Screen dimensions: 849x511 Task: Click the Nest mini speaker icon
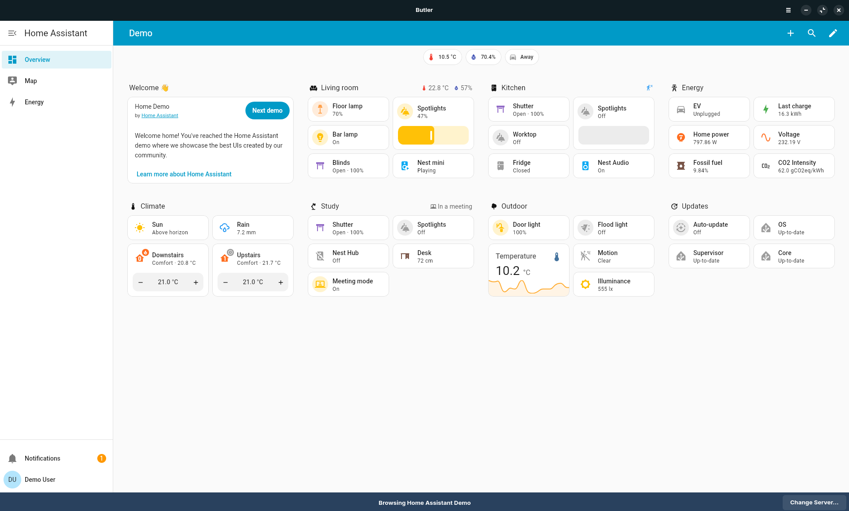pos(405,166)
